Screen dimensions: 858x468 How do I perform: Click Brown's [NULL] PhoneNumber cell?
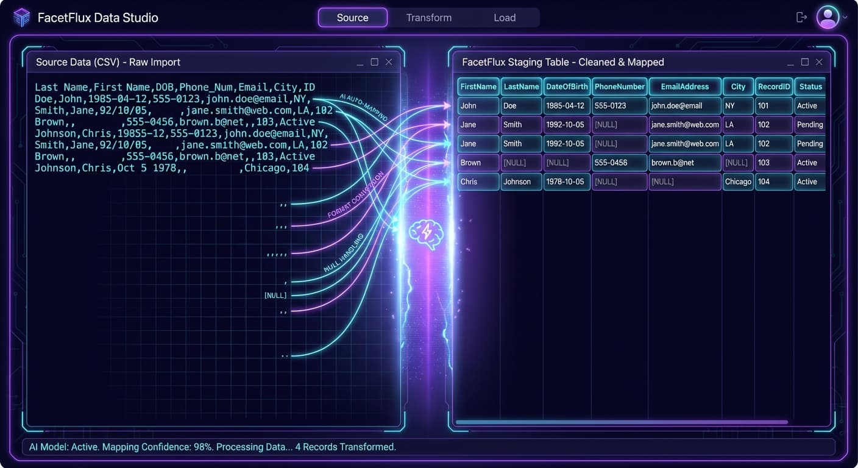point(619,162)
